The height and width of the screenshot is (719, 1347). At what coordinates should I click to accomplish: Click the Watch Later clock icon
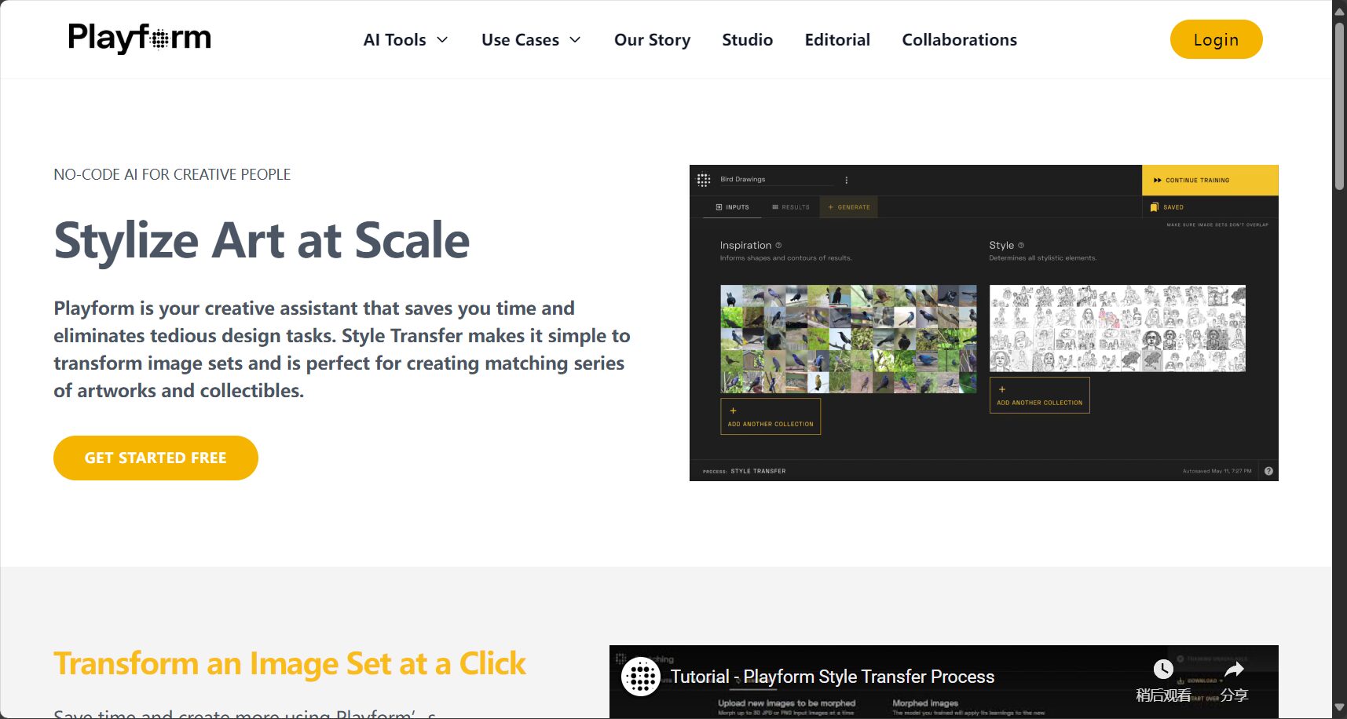(1163, 670)
